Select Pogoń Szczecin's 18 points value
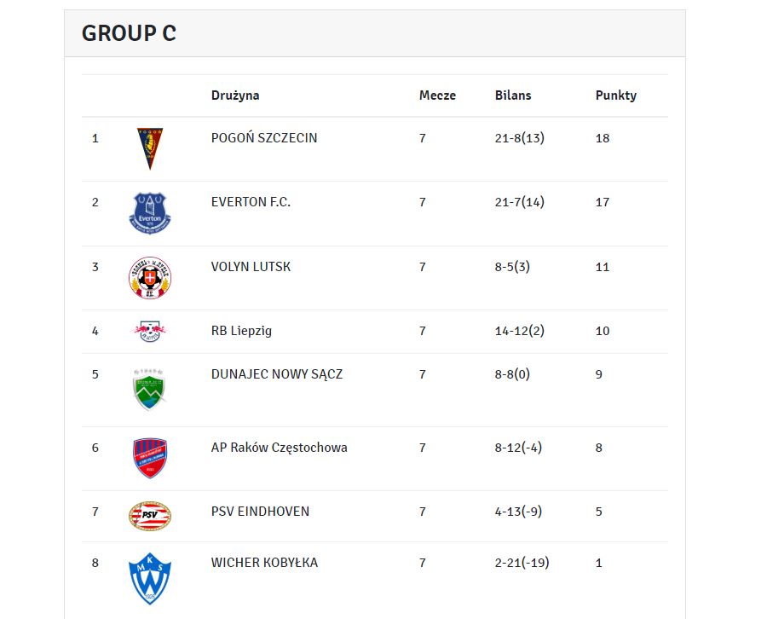Screen dimensions: 767x619 coord(603,138)
